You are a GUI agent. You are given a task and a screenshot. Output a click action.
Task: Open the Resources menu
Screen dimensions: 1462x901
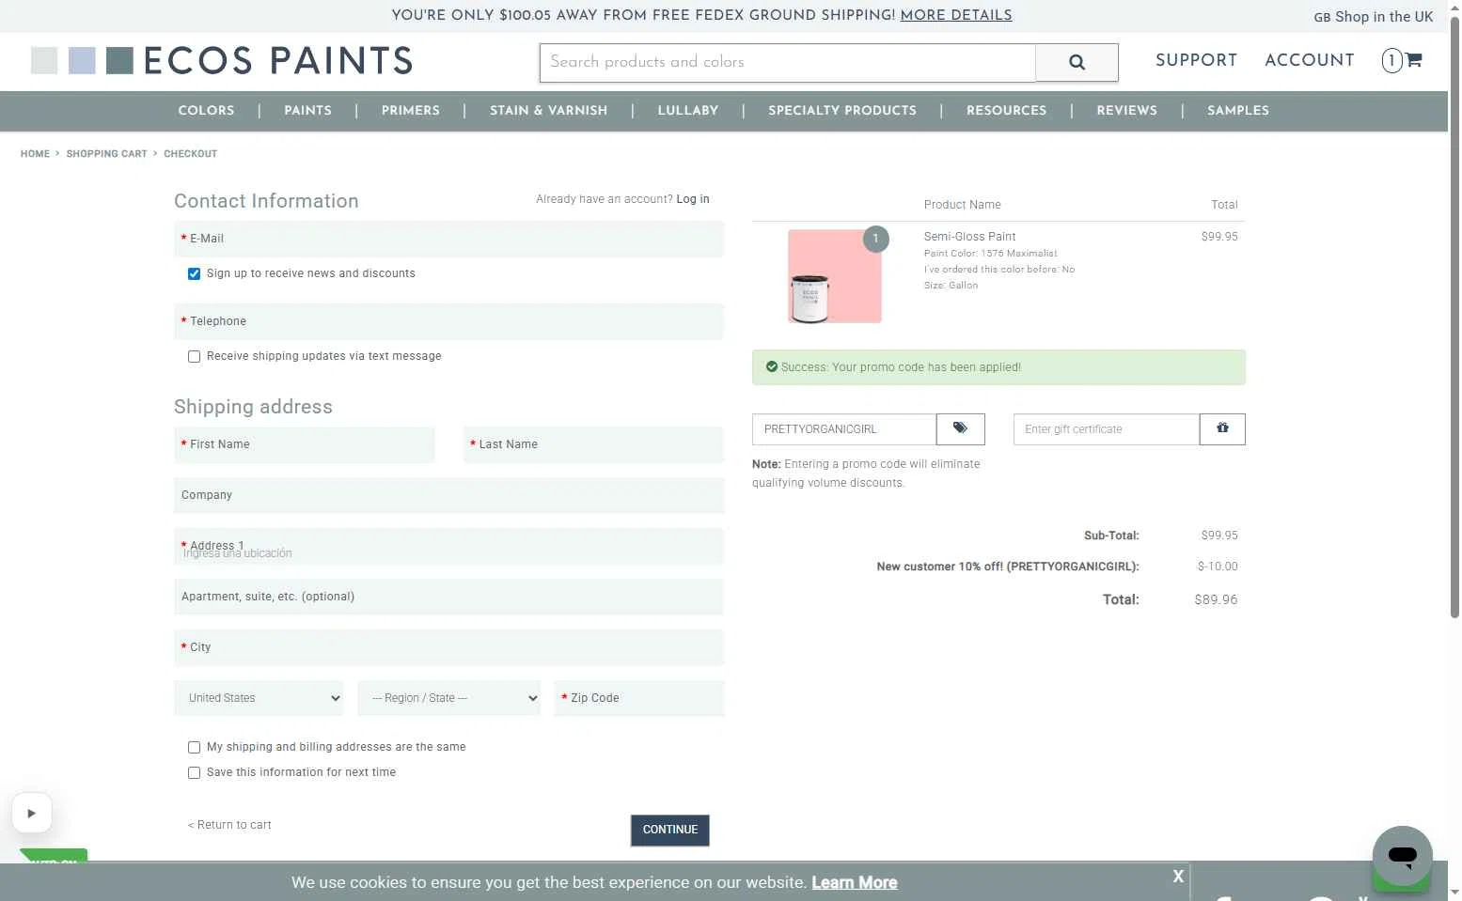1006,110
